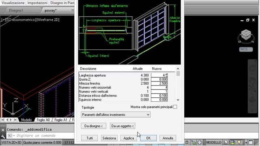Jump to first layout tab arrow
Viewport: 260px width, 146px height.
pyautogui.click(x=2, y=120)
